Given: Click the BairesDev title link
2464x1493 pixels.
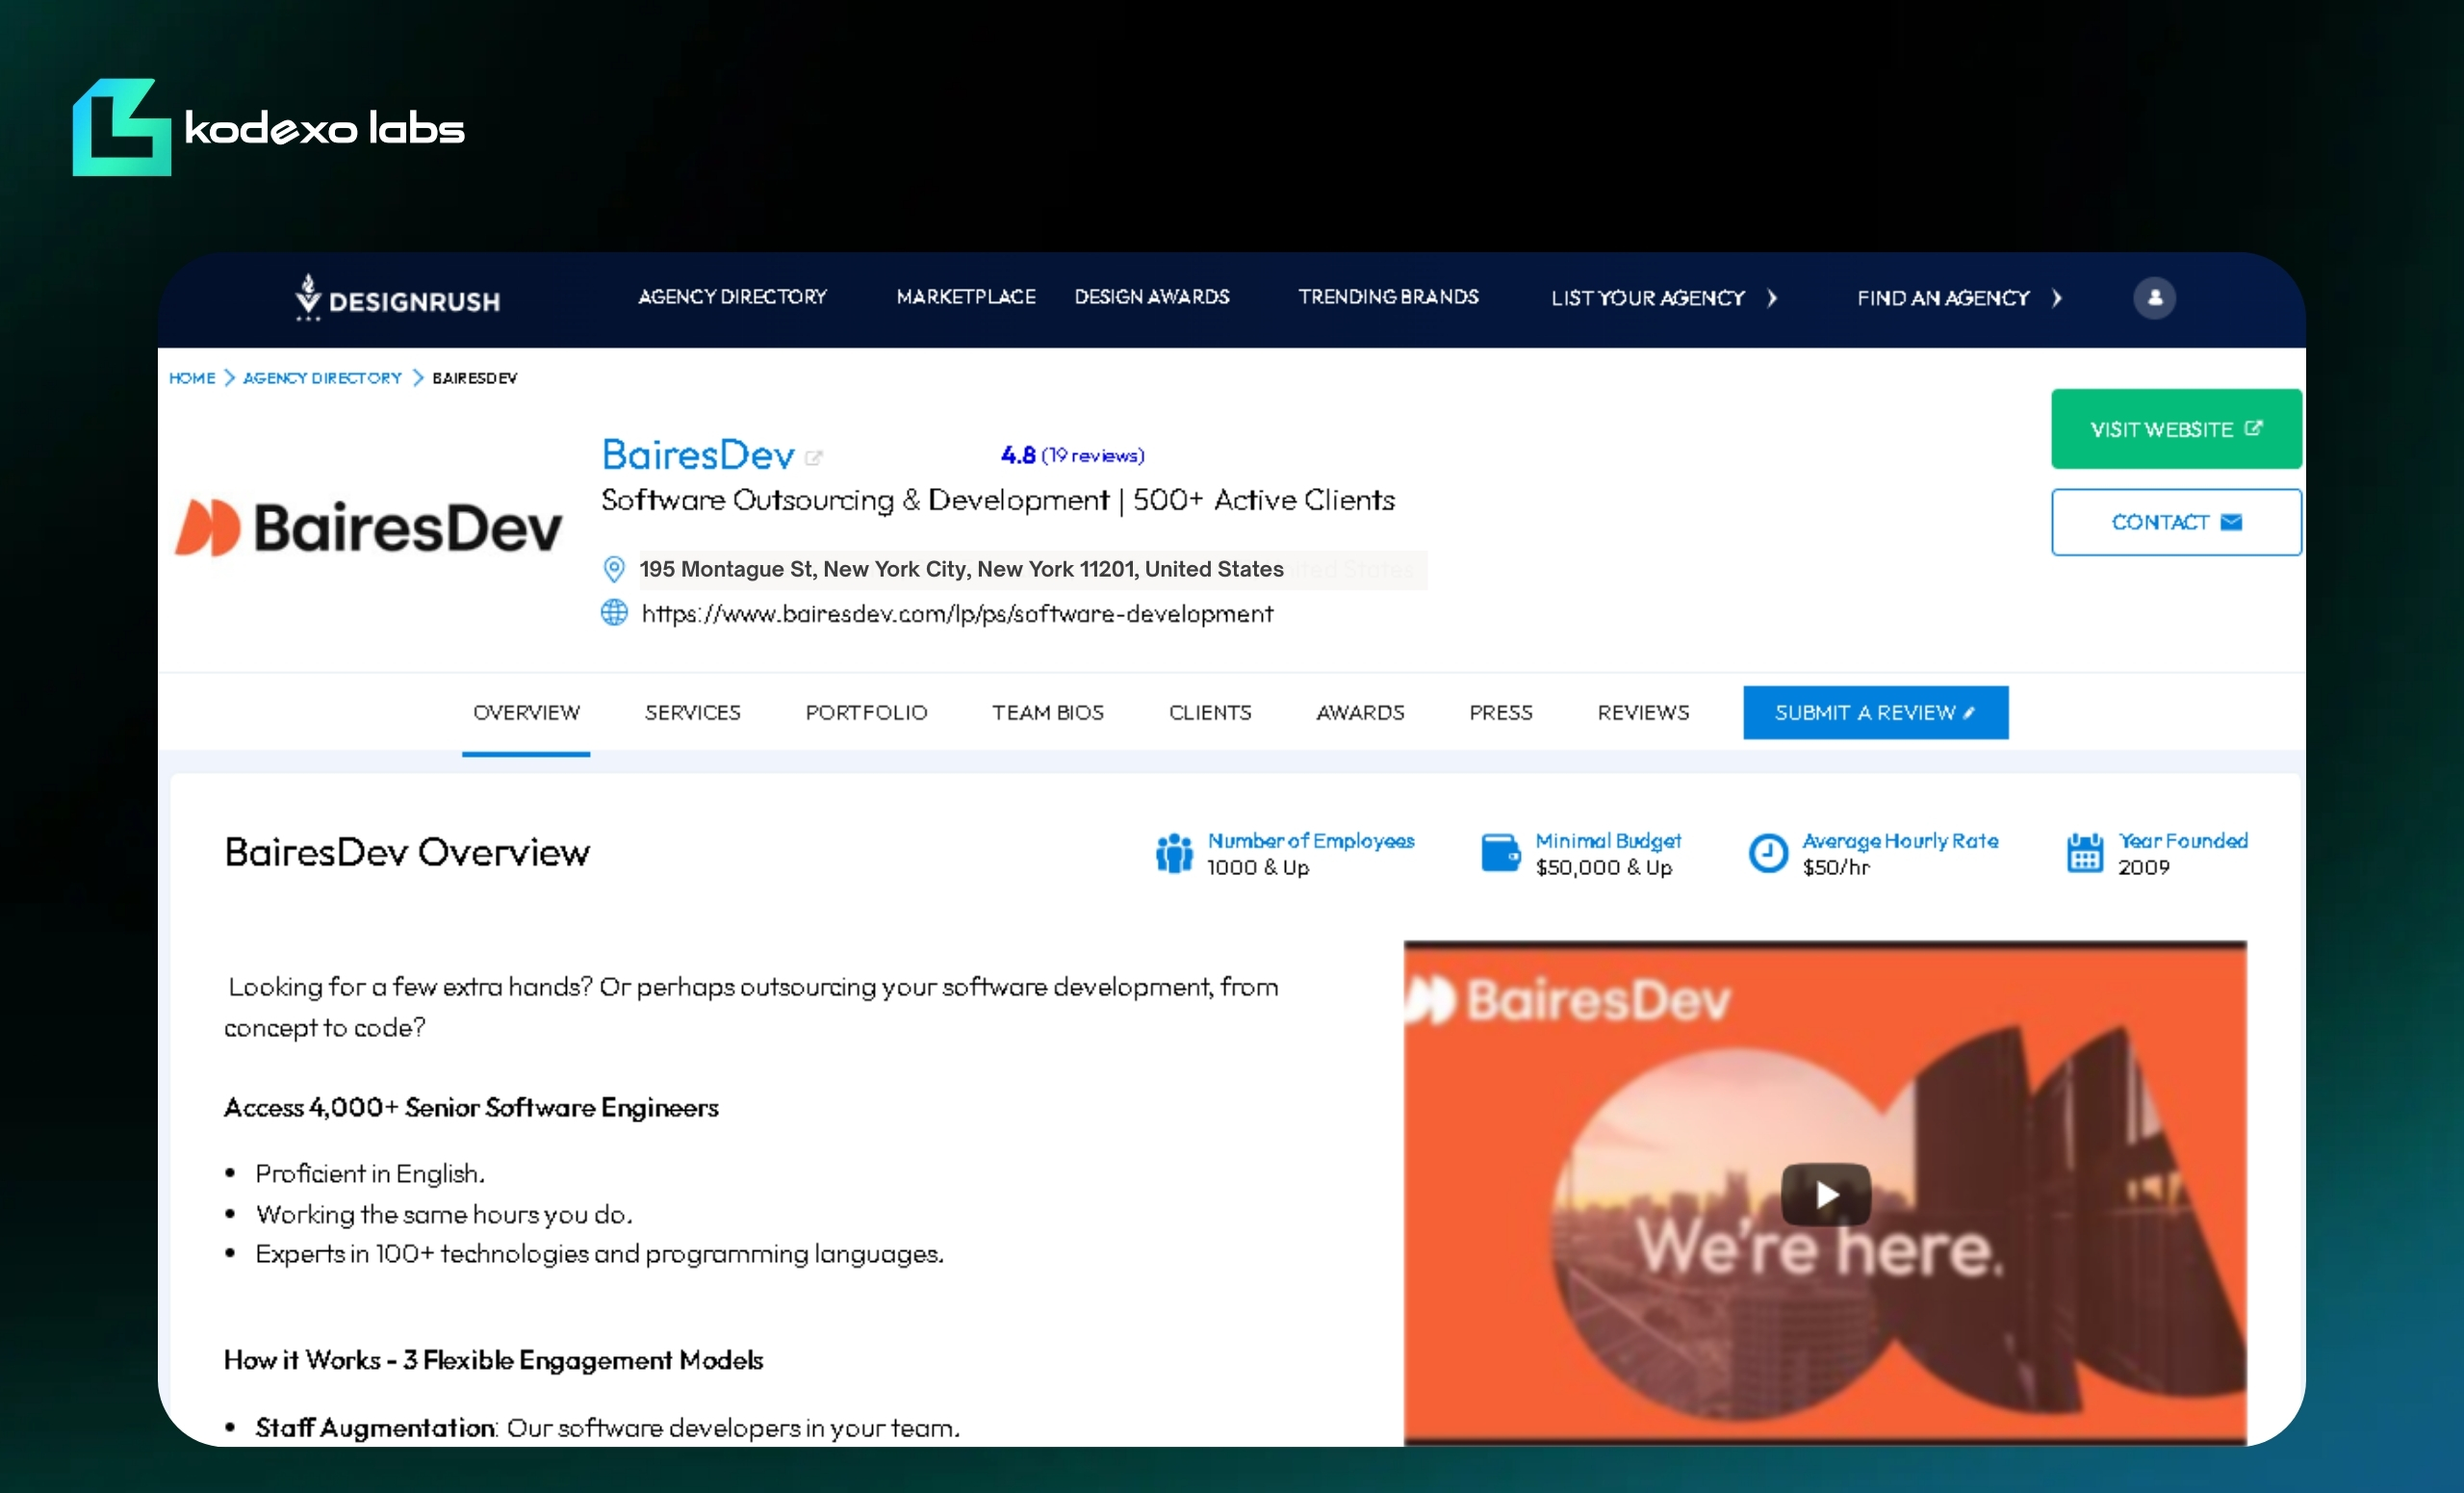Looking at the screenshot, I should (698, 455).
